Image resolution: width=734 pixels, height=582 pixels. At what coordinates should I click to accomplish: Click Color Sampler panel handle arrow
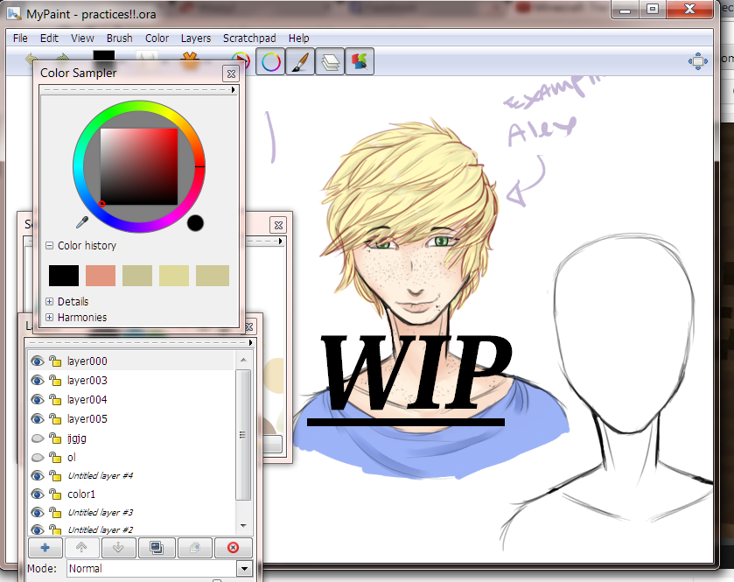[x=233, y=89]
